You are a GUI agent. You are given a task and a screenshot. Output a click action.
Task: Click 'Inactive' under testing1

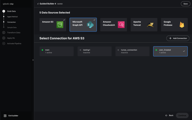point(87,53)
